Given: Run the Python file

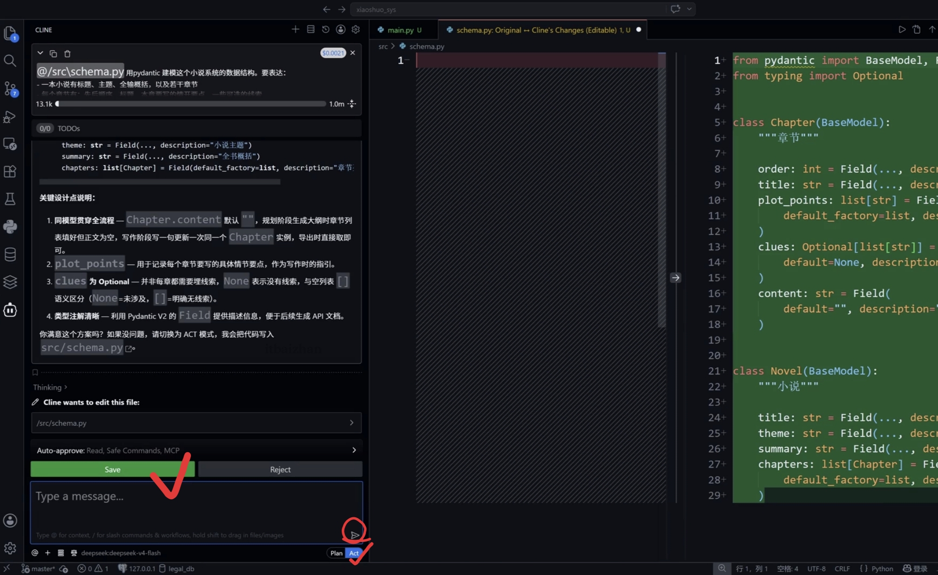Looking at the screenshot, I should 902,29.
